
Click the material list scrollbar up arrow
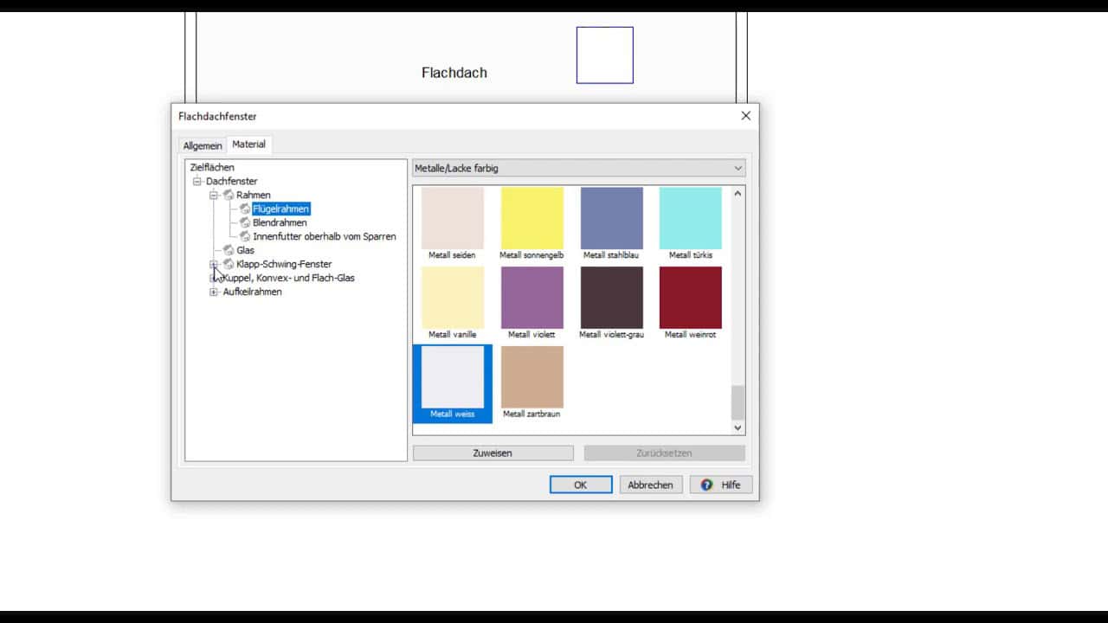pyautogui.click(x=738, y=193)
